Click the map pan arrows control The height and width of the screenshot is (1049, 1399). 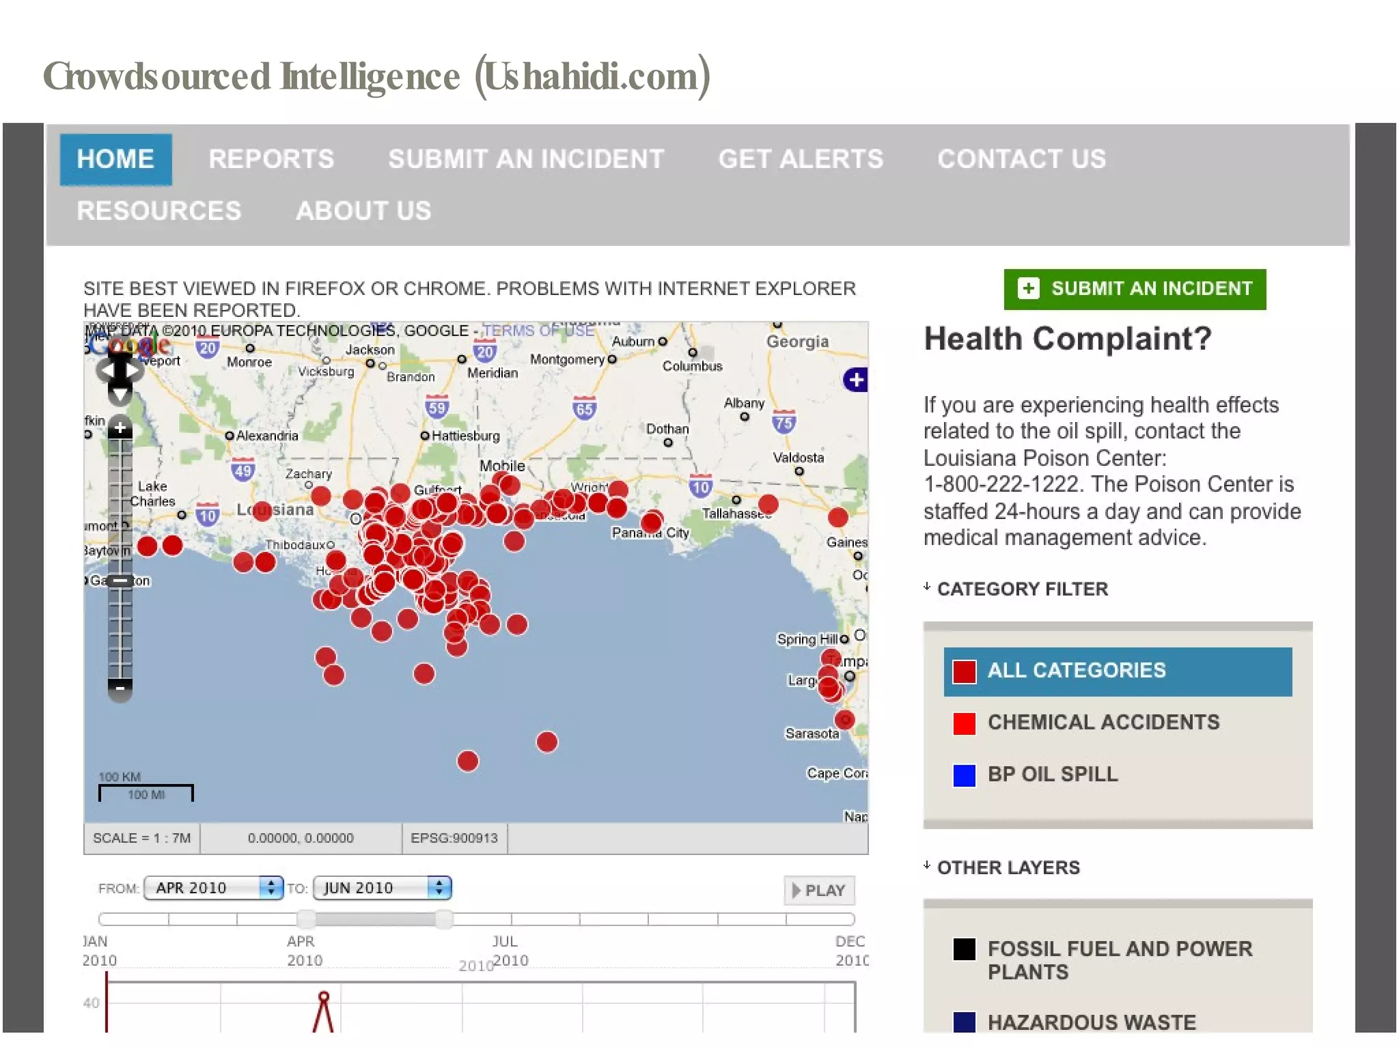pyautogui.click(x=120, y=370)
